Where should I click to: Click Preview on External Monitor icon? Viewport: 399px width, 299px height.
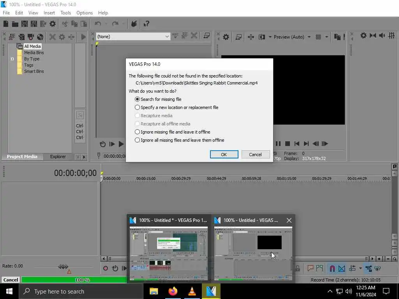[x=238, y=37]
